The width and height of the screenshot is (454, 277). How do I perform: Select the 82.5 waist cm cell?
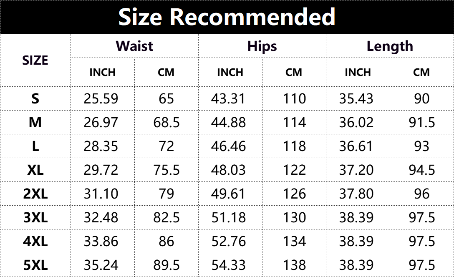166,217
